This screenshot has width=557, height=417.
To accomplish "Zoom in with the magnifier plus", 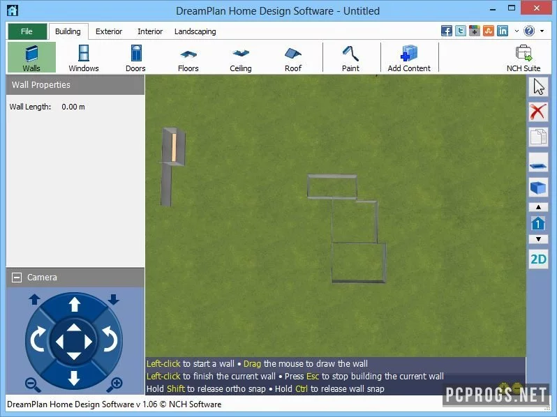I will tap(115, 385).
